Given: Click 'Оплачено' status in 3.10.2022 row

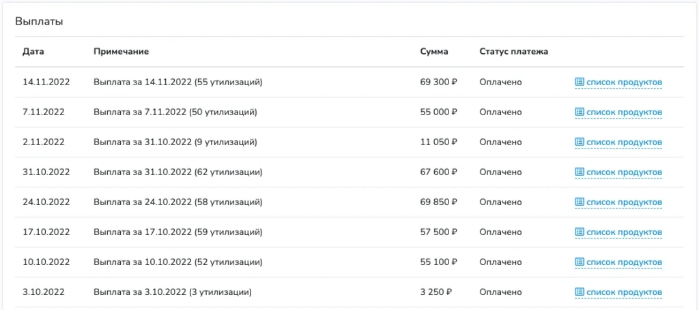Looking at the screenshot, I should (x=500, y=293).
